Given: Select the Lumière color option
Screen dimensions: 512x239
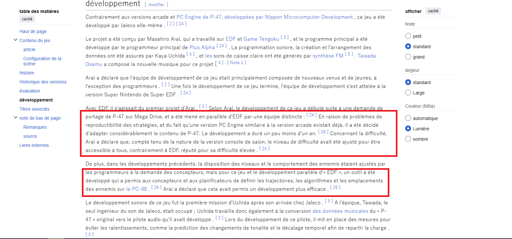Looking at the screenshot, I should 408,129.
